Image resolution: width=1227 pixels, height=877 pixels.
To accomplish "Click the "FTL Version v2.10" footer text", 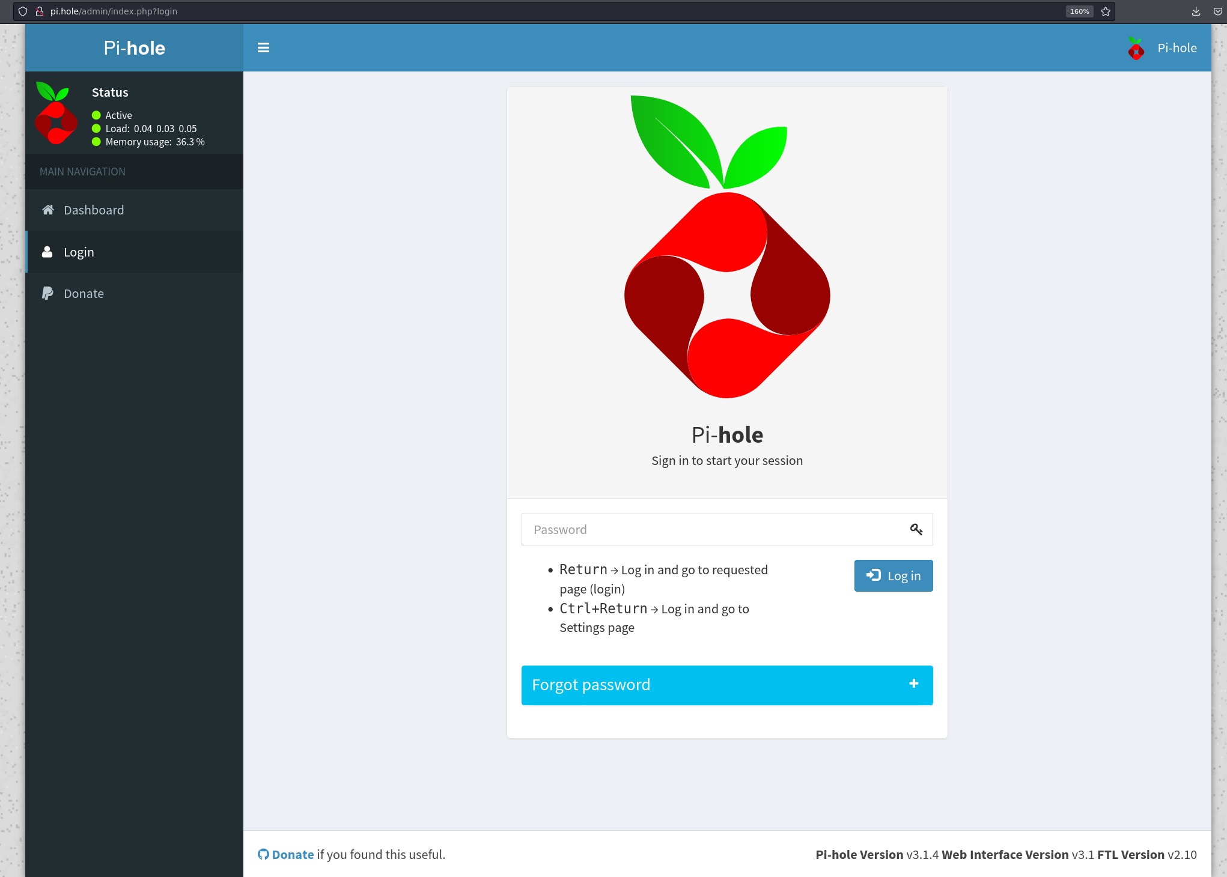I will (x=1146, y=854).
